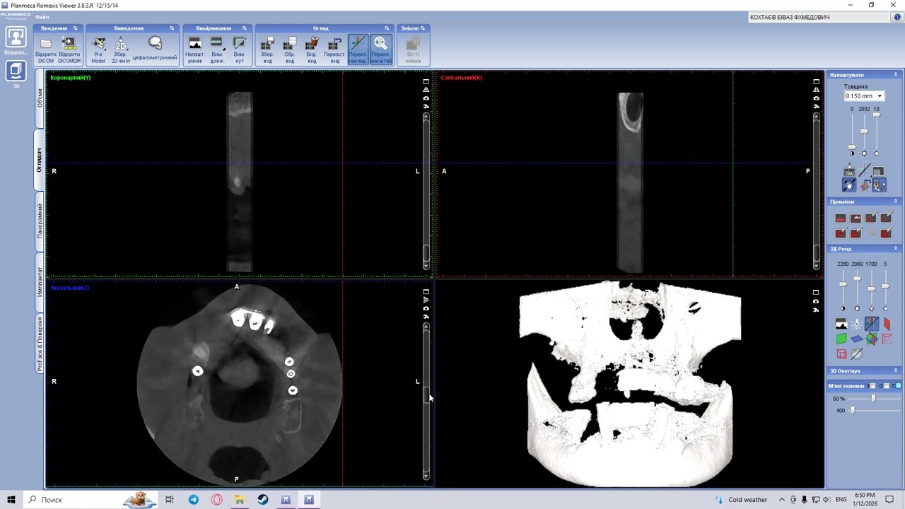Click the Вид. вид delete view icon

312,44
